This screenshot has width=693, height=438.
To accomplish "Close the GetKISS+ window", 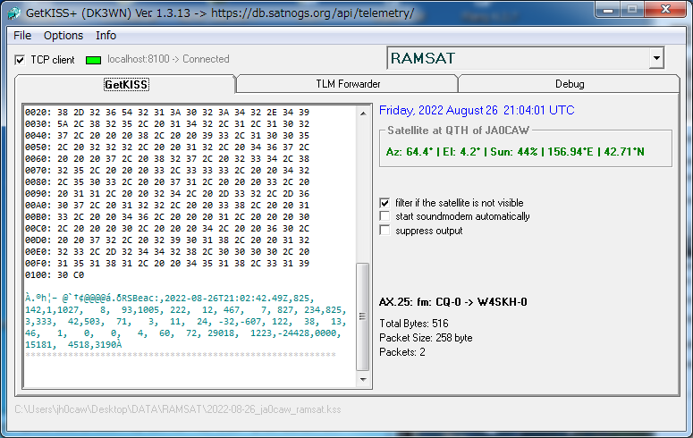I will pos(665,10).
